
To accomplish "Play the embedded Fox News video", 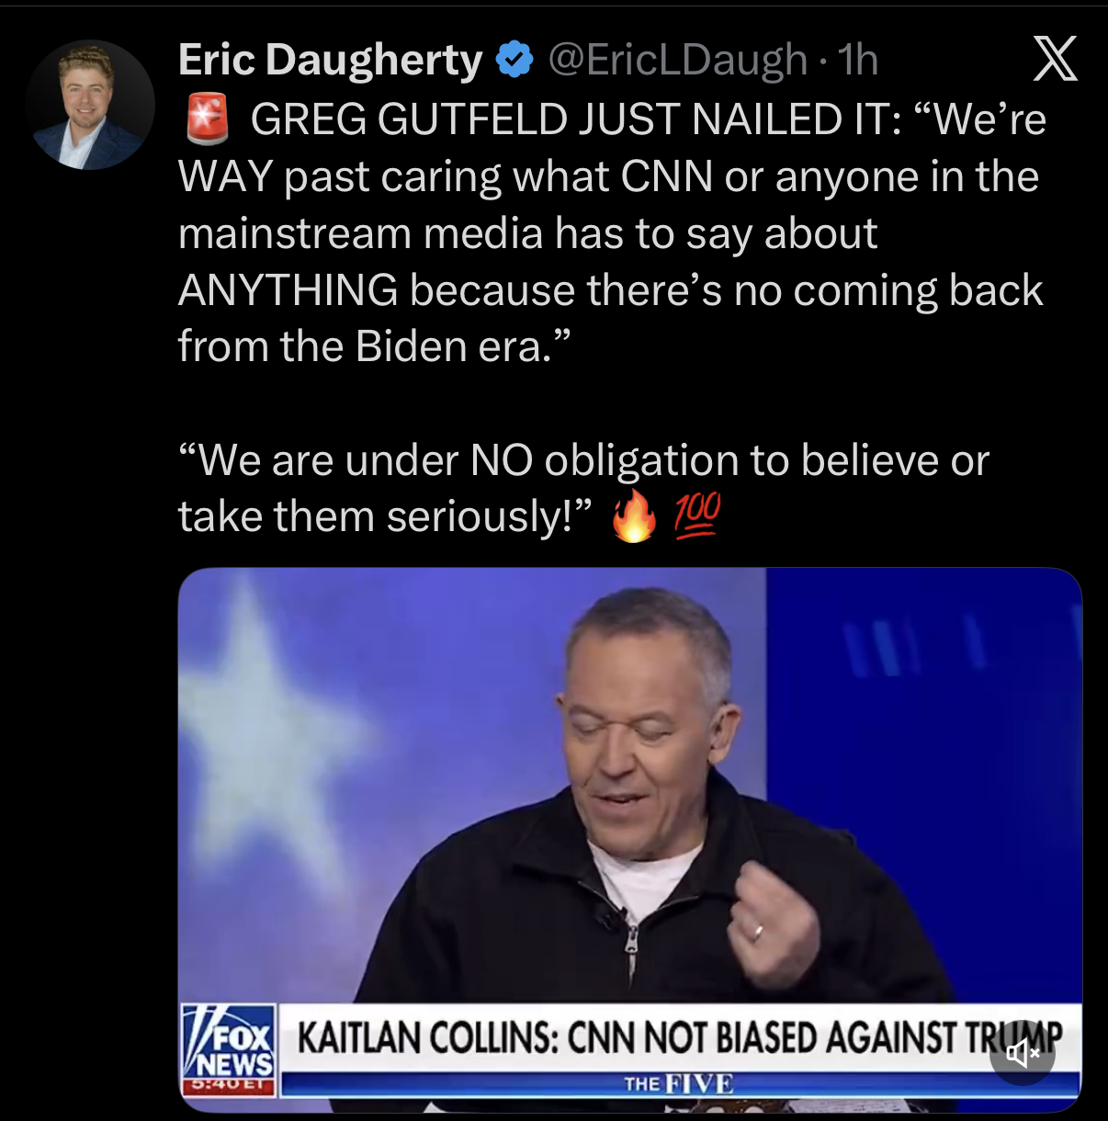I will (629, 840).
